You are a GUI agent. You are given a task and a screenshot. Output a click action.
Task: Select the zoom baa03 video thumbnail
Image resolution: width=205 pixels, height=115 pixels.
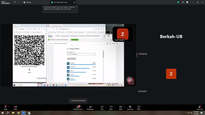[x=122, y=34]
